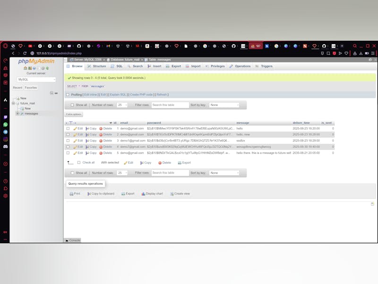Open the Insert tab
The image size is (378, 284).
pos(155,66)
